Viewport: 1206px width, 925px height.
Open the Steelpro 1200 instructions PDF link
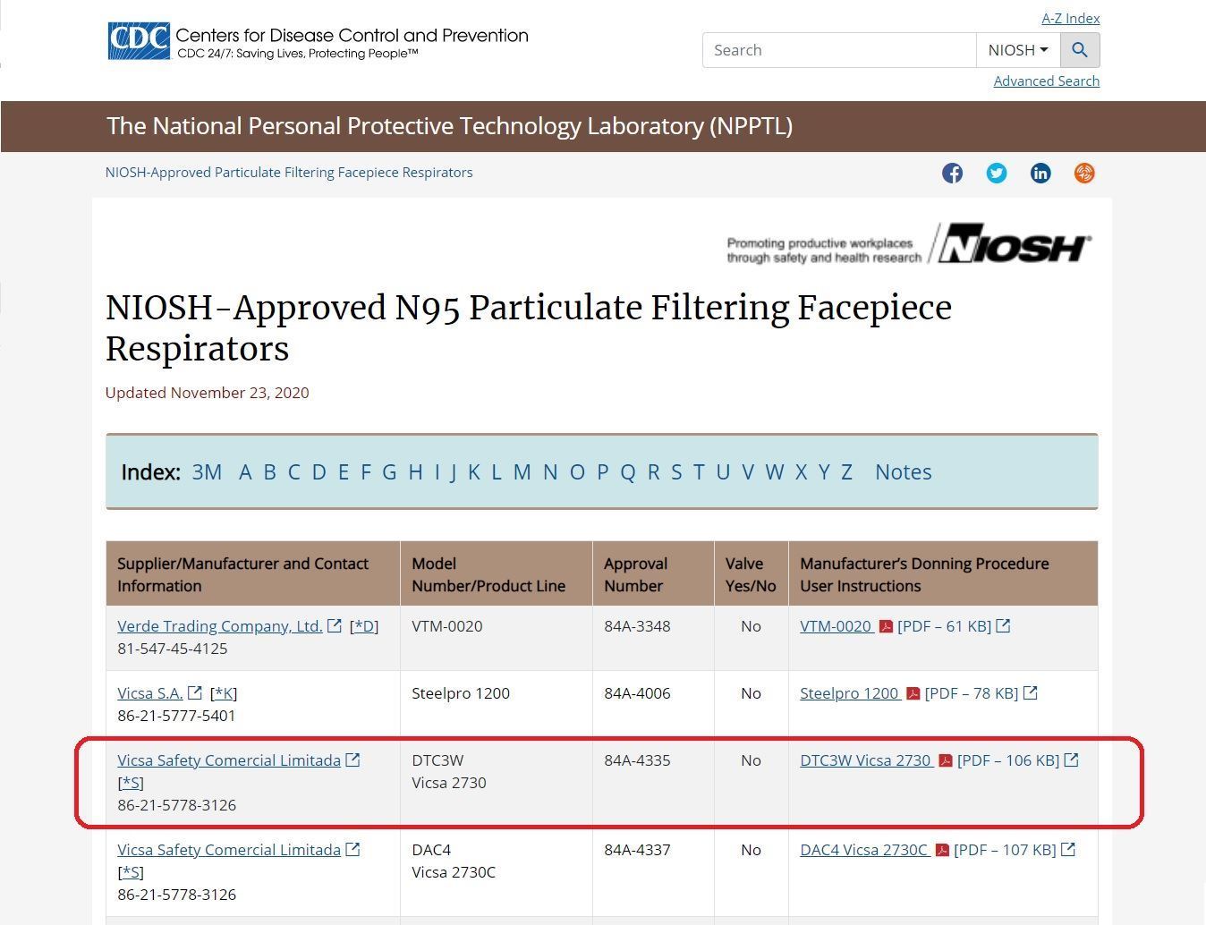(851, 693)
